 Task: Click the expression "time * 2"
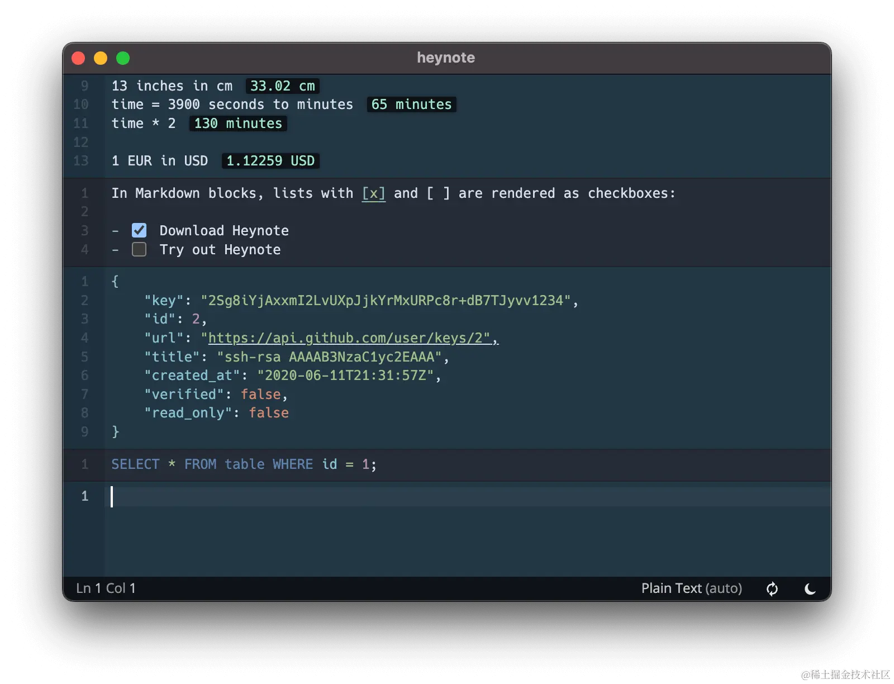coord(144,123)
